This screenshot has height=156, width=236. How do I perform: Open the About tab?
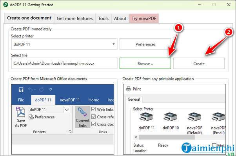[x=120, y=18]
